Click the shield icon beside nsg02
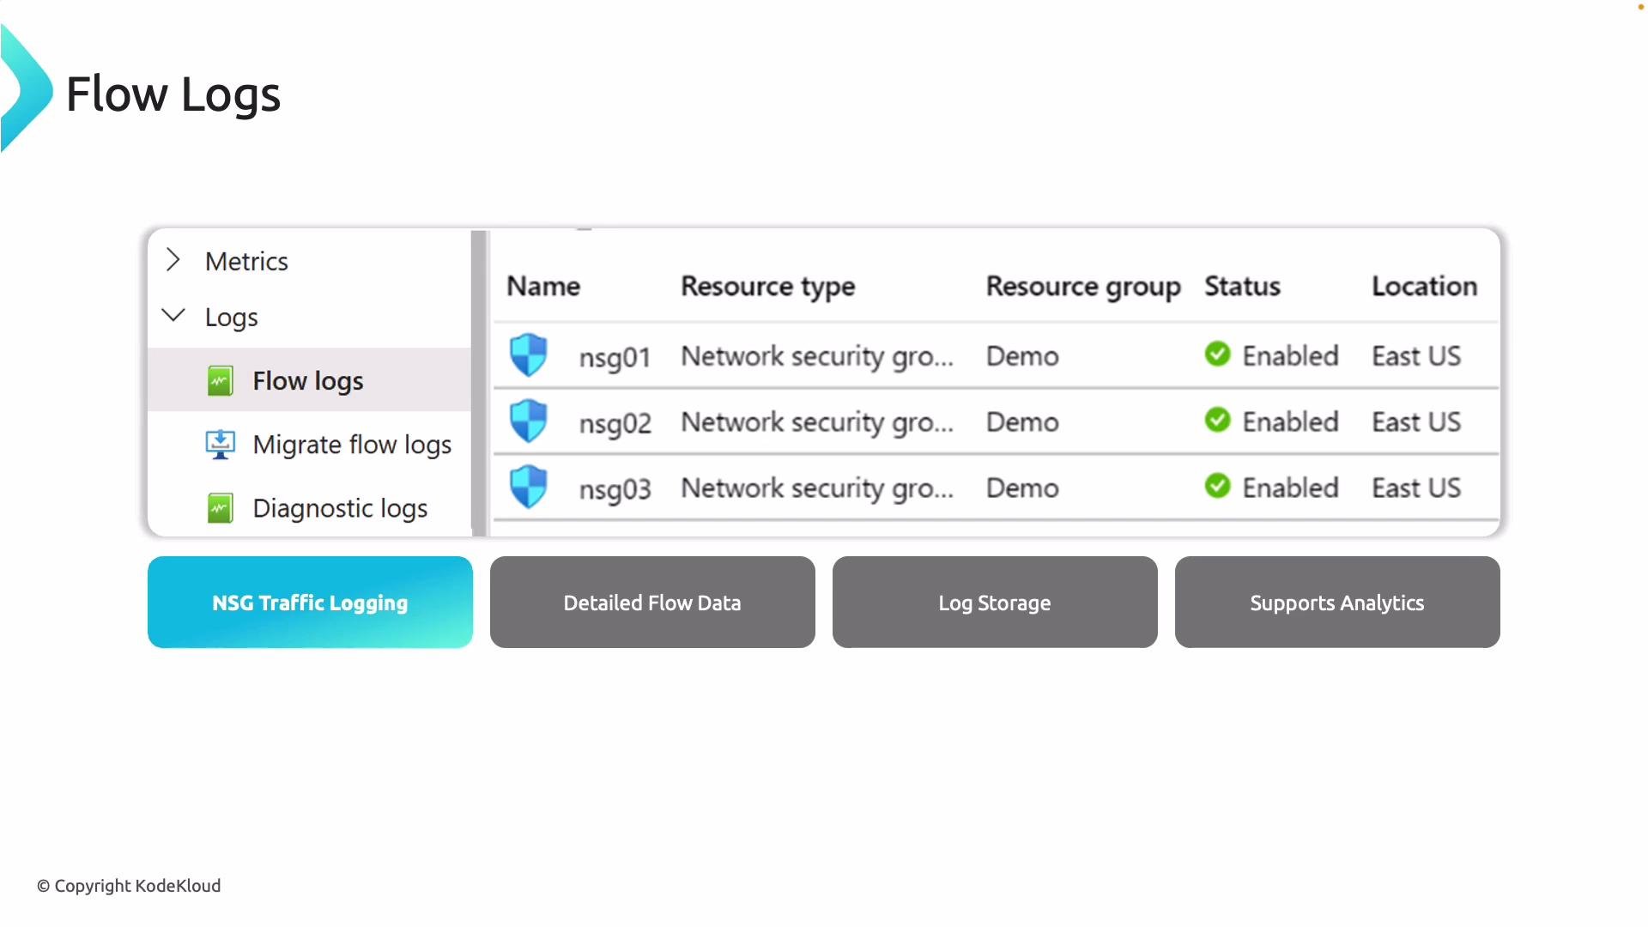This screenshot has width=1648, height=927. click(x=529, y=421)
